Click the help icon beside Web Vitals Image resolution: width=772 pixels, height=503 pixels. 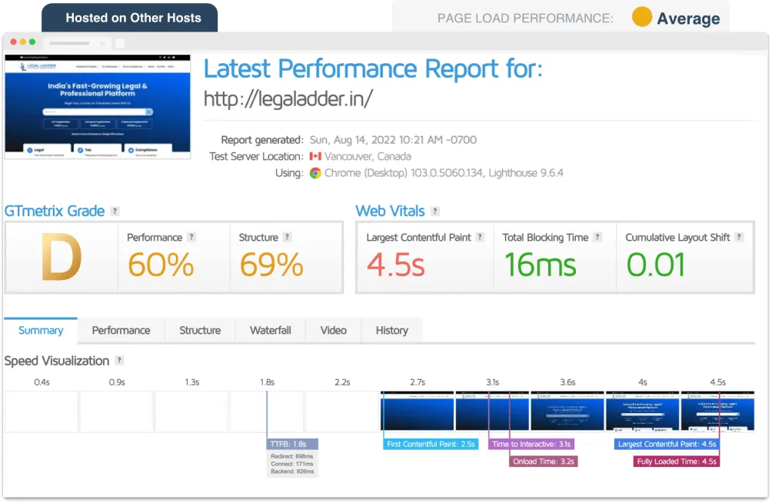(434, 212)
